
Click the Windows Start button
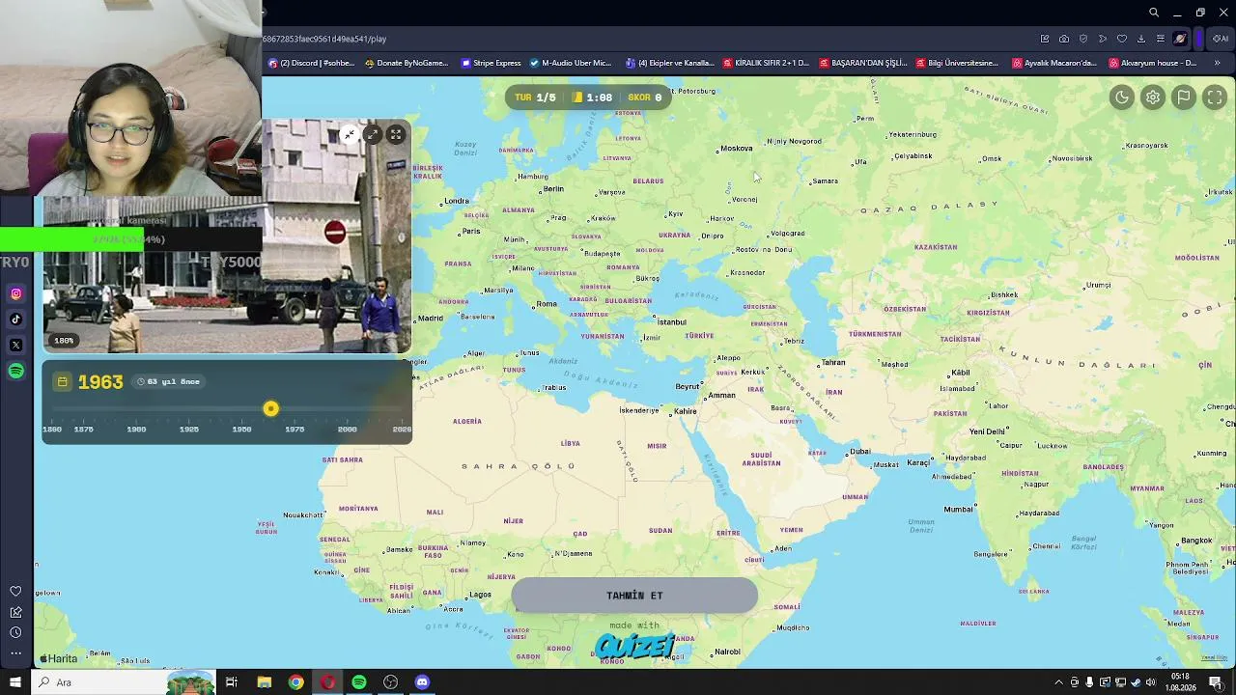(x=15, y=682)
